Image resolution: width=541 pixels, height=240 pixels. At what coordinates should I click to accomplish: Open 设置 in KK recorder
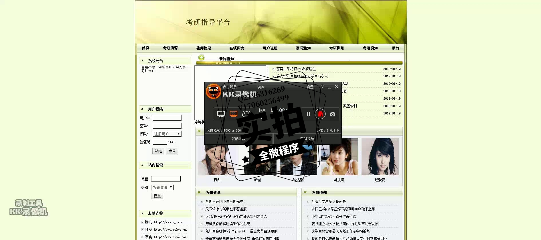click(310, 87)
